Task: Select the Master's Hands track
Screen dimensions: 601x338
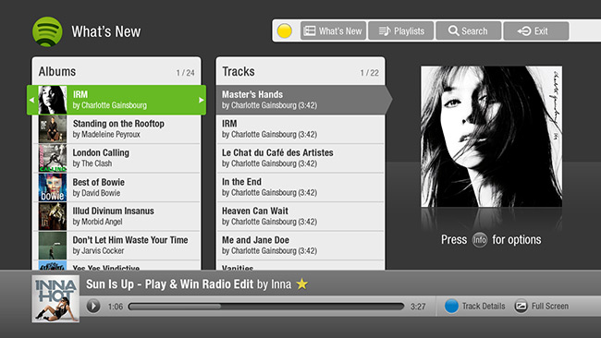Action: coord(301,100)
